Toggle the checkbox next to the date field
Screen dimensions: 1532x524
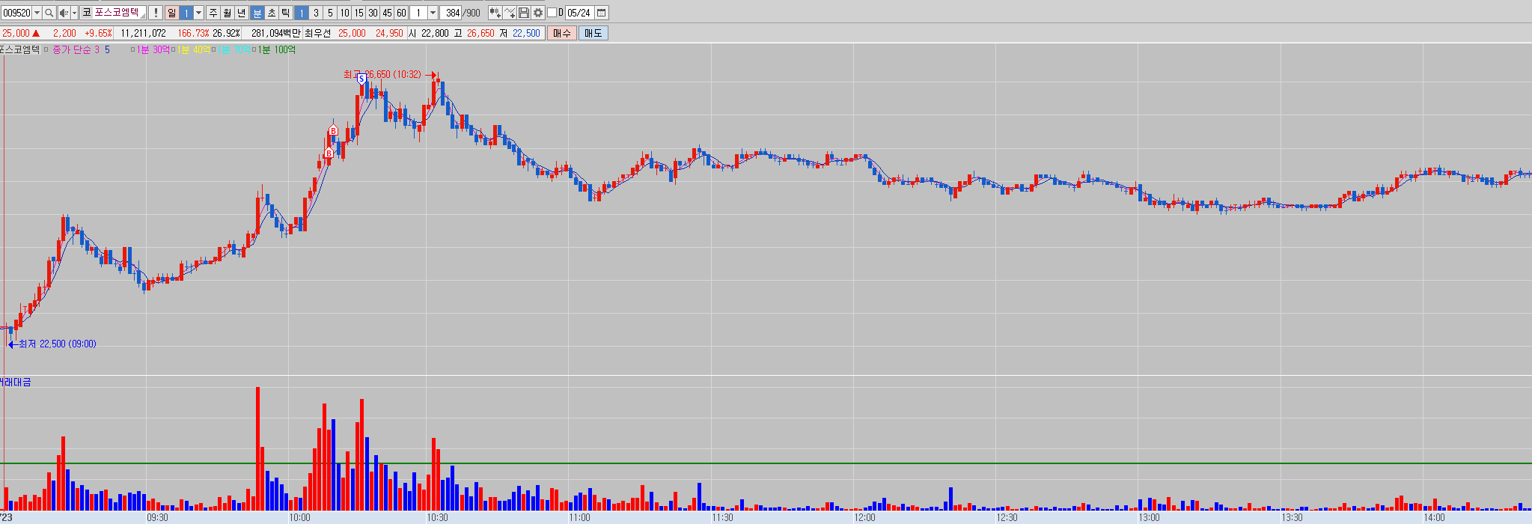pos(552,13)
